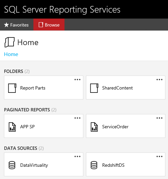Click the ServiceOrder report icon
Screen dimensions: 168x179
(94, 127)
